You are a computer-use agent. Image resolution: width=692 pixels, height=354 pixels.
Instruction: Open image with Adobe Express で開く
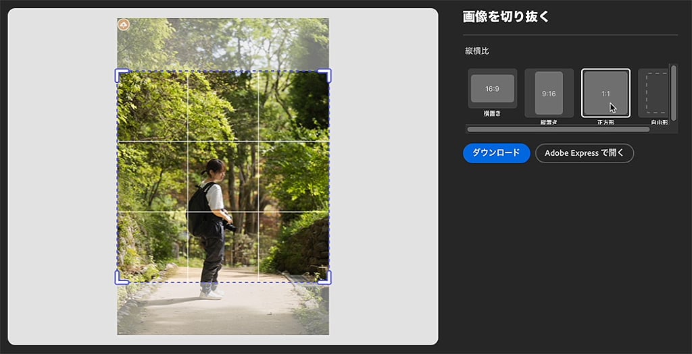(x=585, y=153)
